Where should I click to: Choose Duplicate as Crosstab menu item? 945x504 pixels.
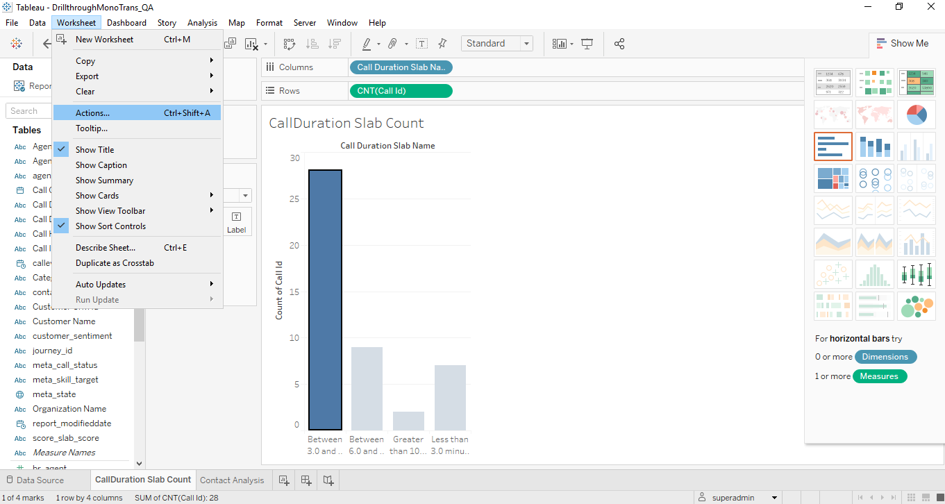pyautogui.click(x=137, y=263)
